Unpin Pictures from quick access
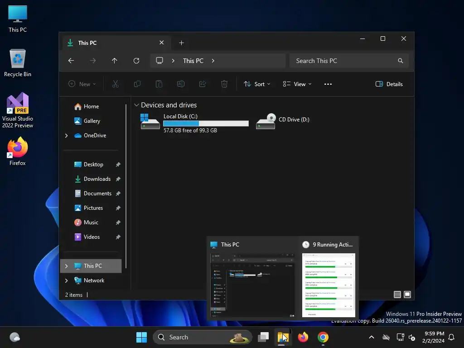 point(118,208)
